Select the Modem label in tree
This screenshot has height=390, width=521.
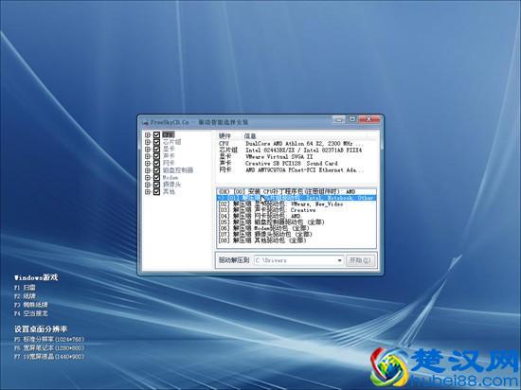[x=171, y=178]
